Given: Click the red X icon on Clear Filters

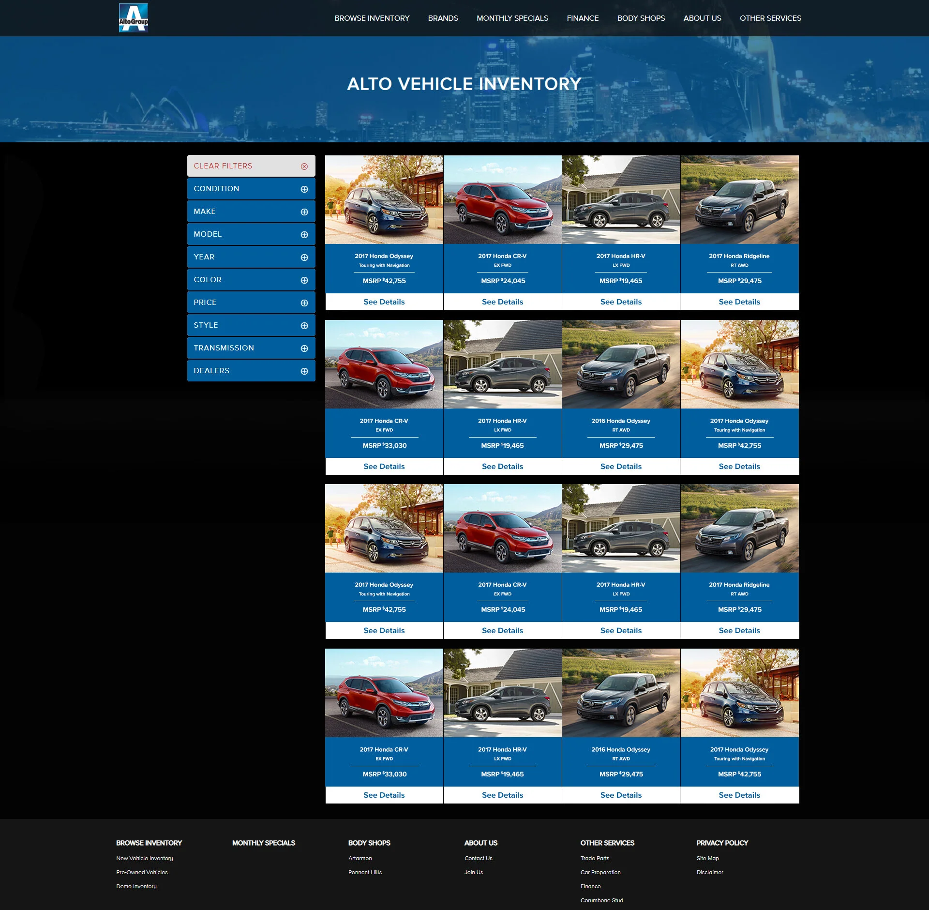Looking at the screenshot, I should tap(304, 167).
